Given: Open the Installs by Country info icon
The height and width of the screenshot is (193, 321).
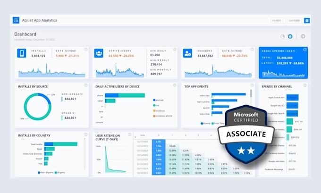Looking at the screenshot, I should tap(86, 134).
